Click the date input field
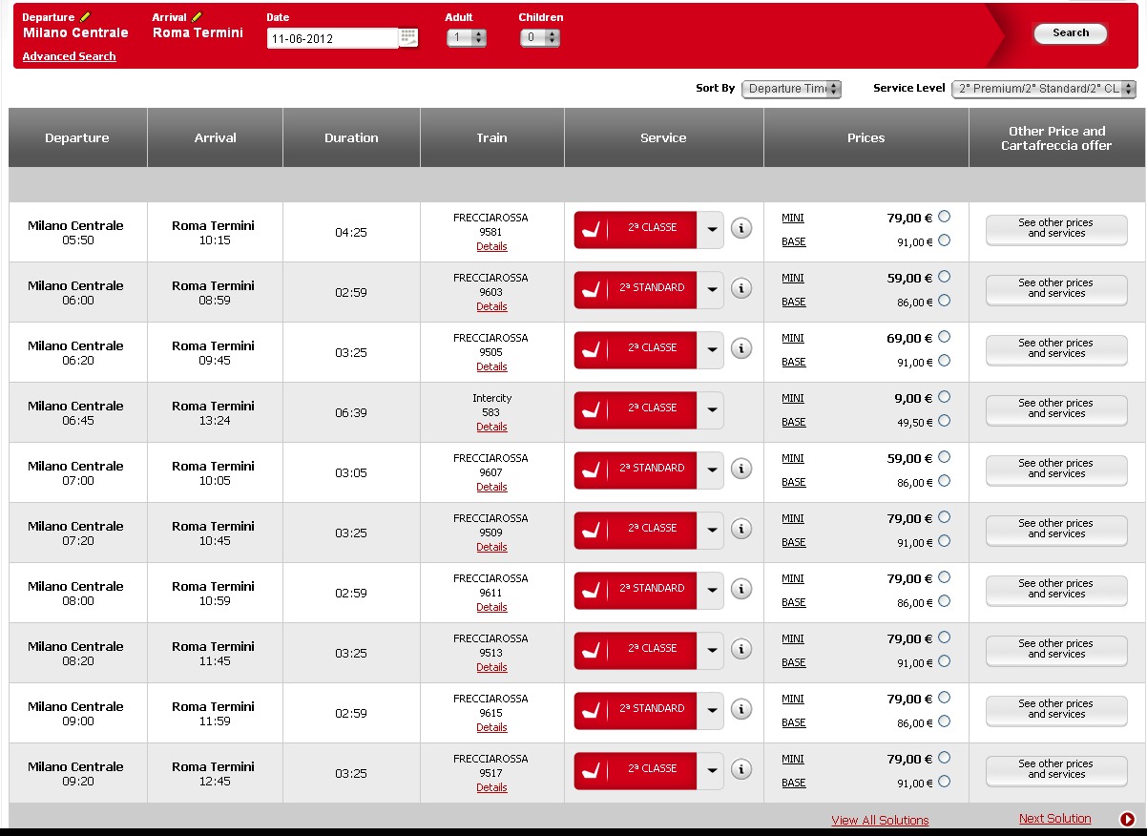 click(x=331, y=39)
